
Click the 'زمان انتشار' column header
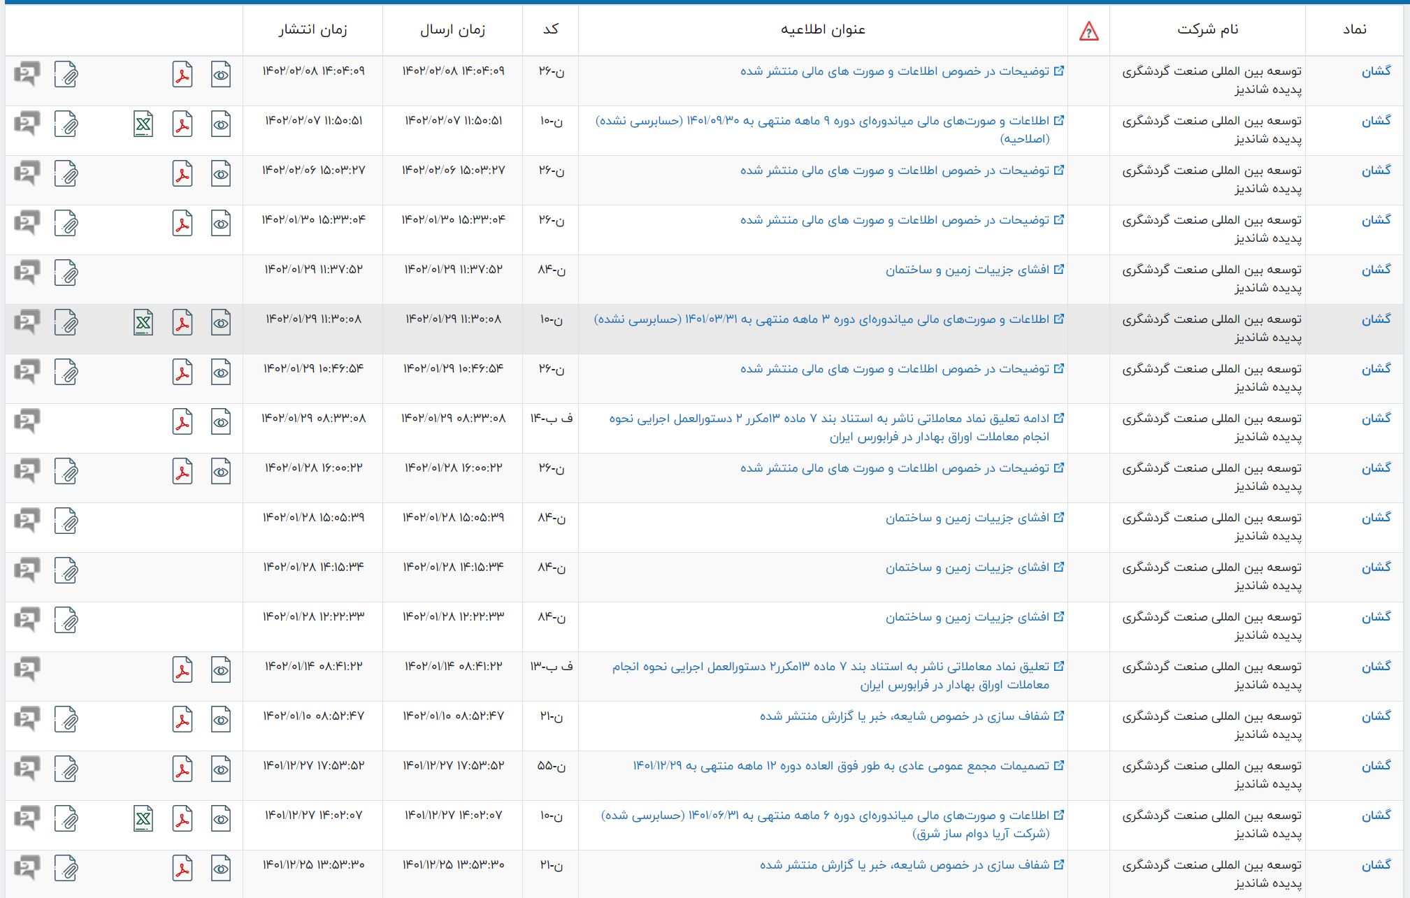click(312, 30)
